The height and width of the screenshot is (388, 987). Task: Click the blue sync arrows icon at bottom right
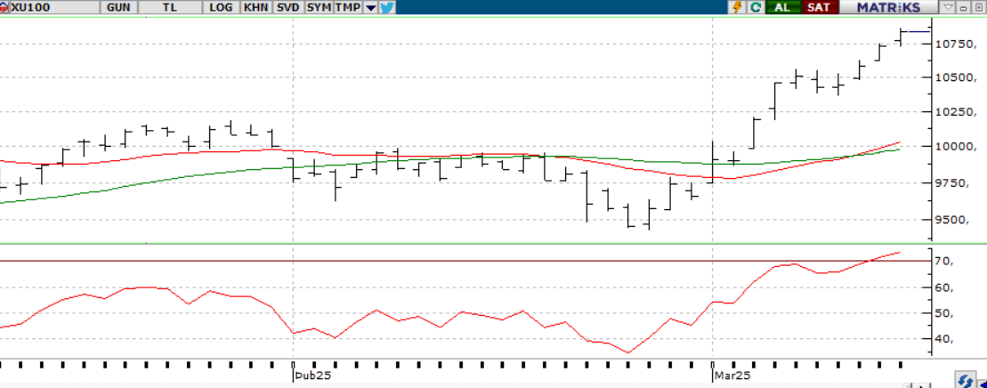pos(965,380)
